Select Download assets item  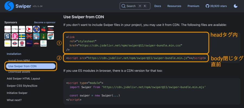pos(19,72)
